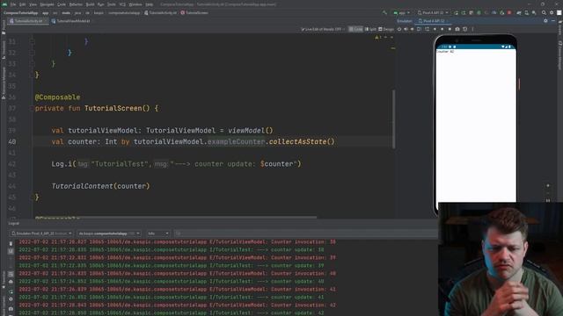Screen dimensions: 563x316
Task: Open IDE settings gear in main toolbar
Action: pos(552,13)
